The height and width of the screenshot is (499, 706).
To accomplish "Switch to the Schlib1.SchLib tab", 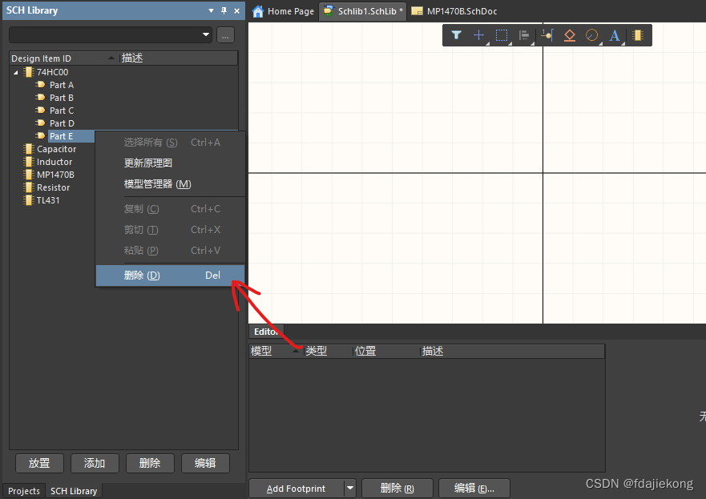I will 363,11.
